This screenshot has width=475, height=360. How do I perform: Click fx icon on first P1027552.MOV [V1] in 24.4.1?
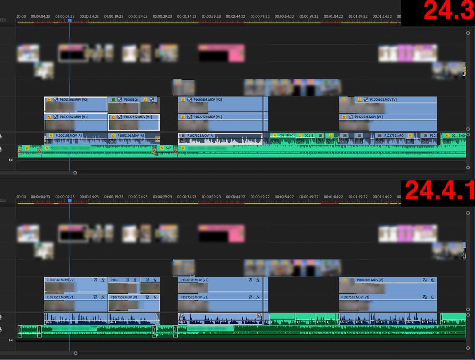pyautogui.click(x=103, y=297)
